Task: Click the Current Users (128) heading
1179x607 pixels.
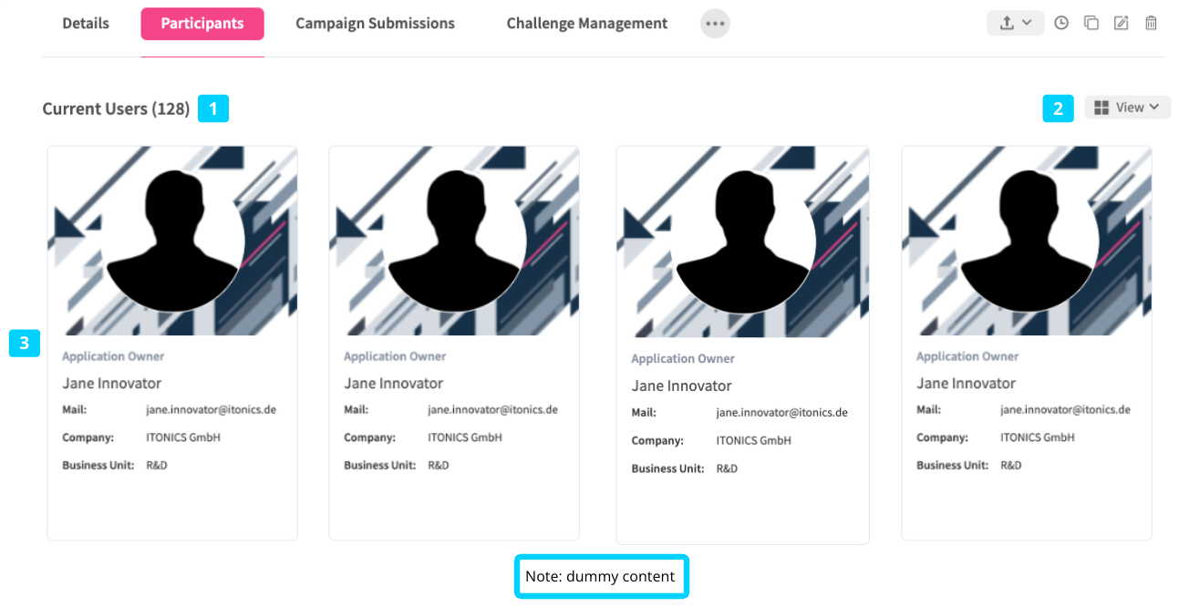Action: [x=116, y=108]
